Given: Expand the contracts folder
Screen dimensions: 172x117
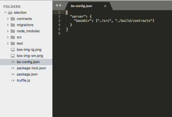Looking at the screenshot, I should (8, 19).
